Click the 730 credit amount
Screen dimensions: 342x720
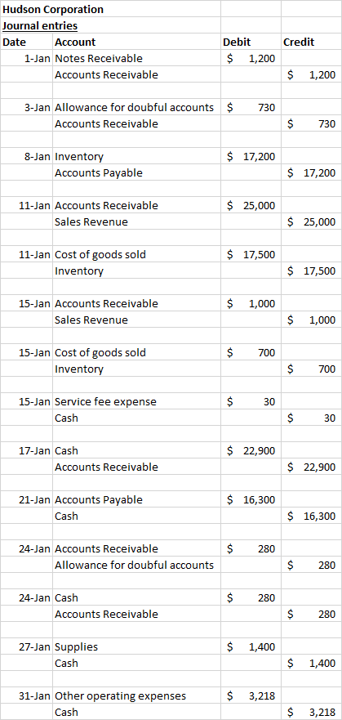click(311, 124)
